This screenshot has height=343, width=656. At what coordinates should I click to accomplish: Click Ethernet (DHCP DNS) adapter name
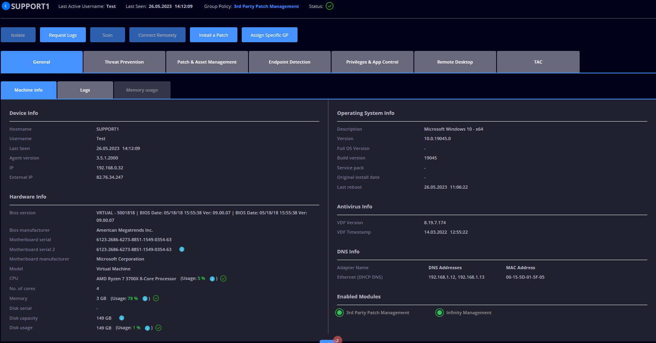coord(360,277)
